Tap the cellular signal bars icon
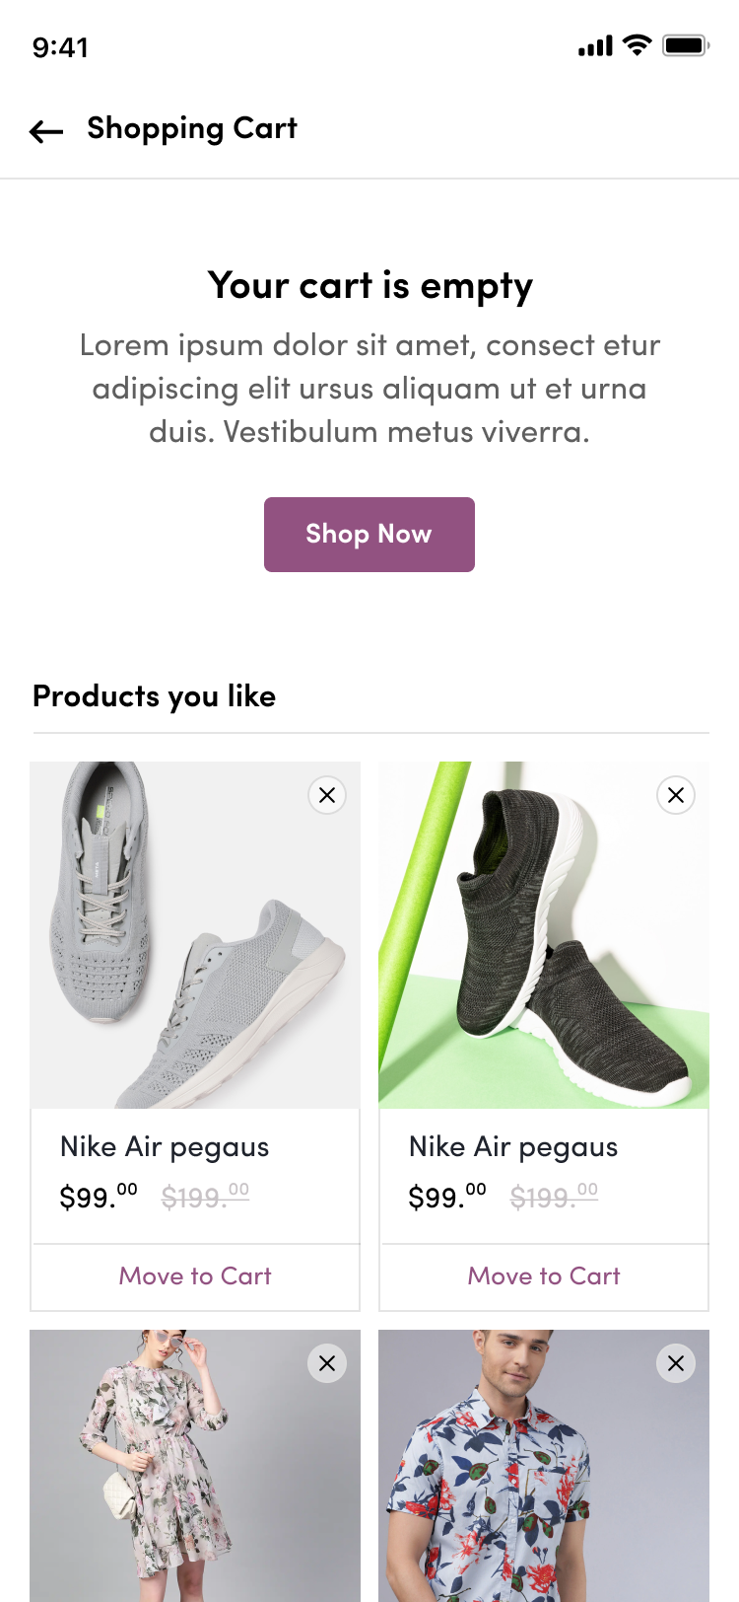 [x=595, y=46]
